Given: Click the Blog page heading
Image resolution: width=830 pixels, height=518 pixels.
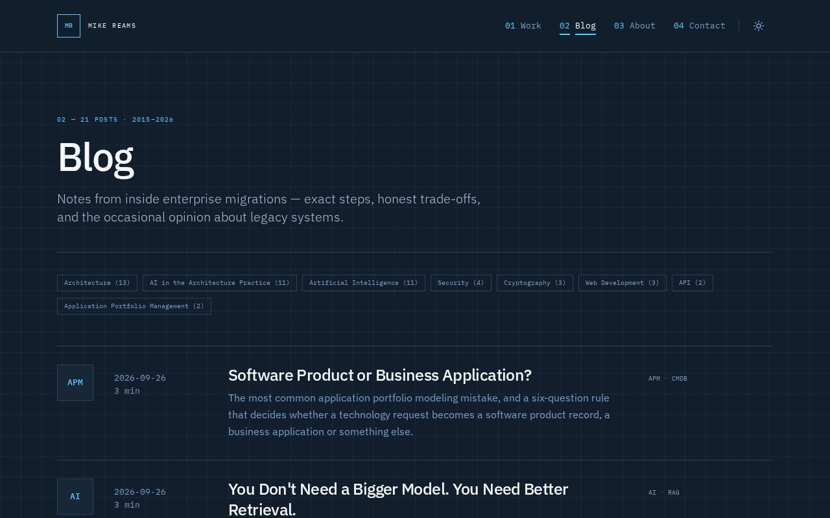Looking at the screenshot, I should click(x=96, y=157).
